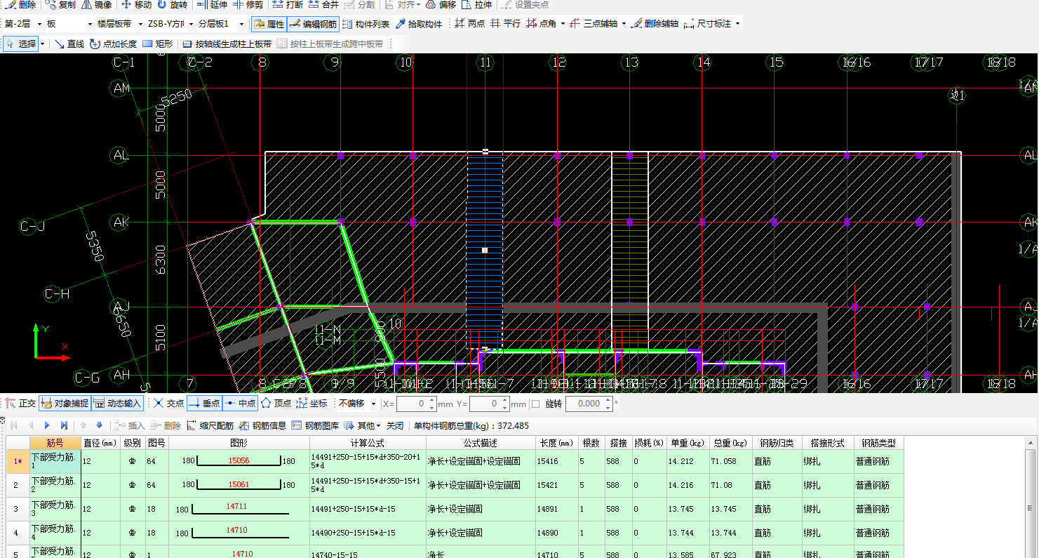Click 拾取构件 pick component tool
Image resolution: width=1039 pixels, height=558 pixels.
coord(419,24)
